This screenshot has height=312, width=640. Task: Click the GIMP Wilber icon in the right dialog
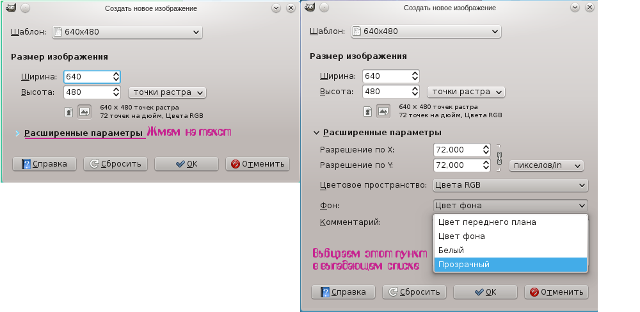point(310,7)
